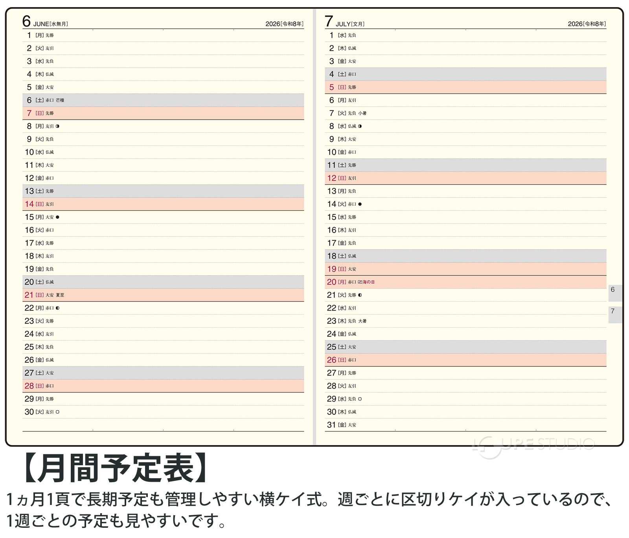Screen dimensions: 629x538
Task: Click the half-moon icon on June 8
Action: point(57,126)
